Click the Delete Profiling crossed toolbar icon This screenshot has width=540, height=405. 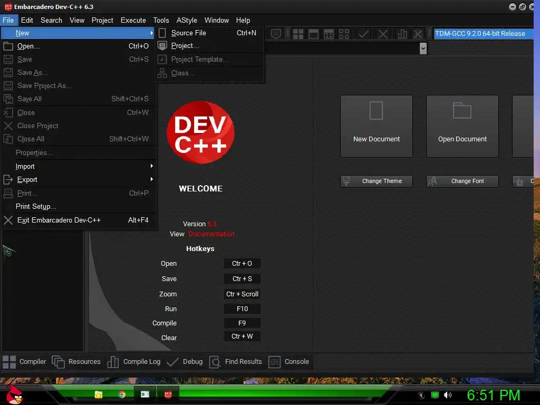coord(418,34)
